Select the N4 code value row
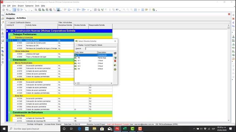 pyautogui.click(x=93, y=69)
